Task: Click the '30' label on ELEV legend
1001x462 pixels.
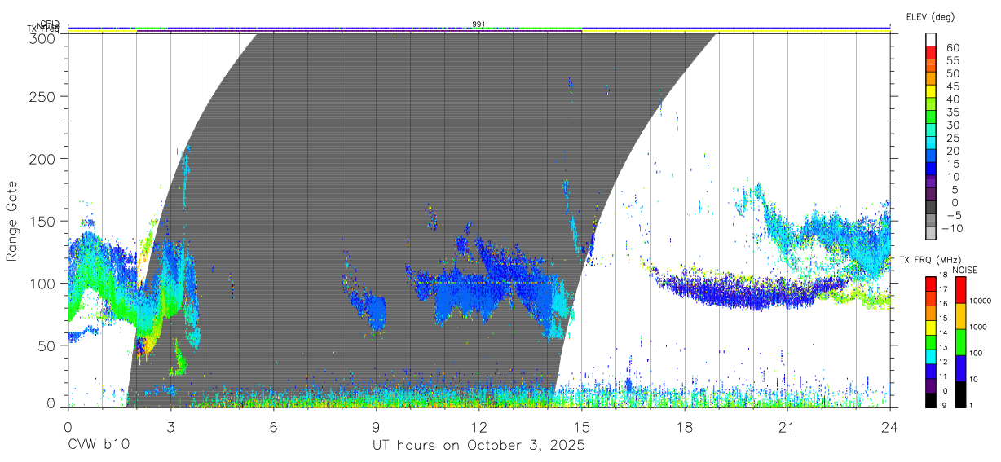Action: pos(953,125)
